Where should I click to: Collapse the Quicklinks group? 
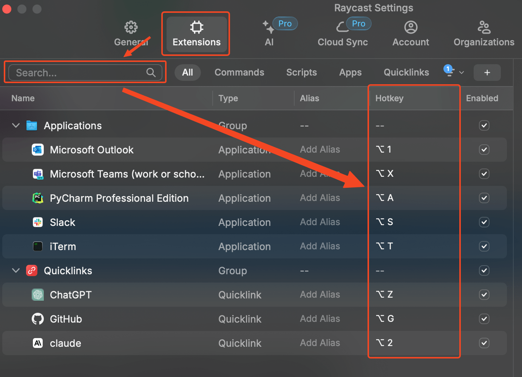(x=15, y=270)
